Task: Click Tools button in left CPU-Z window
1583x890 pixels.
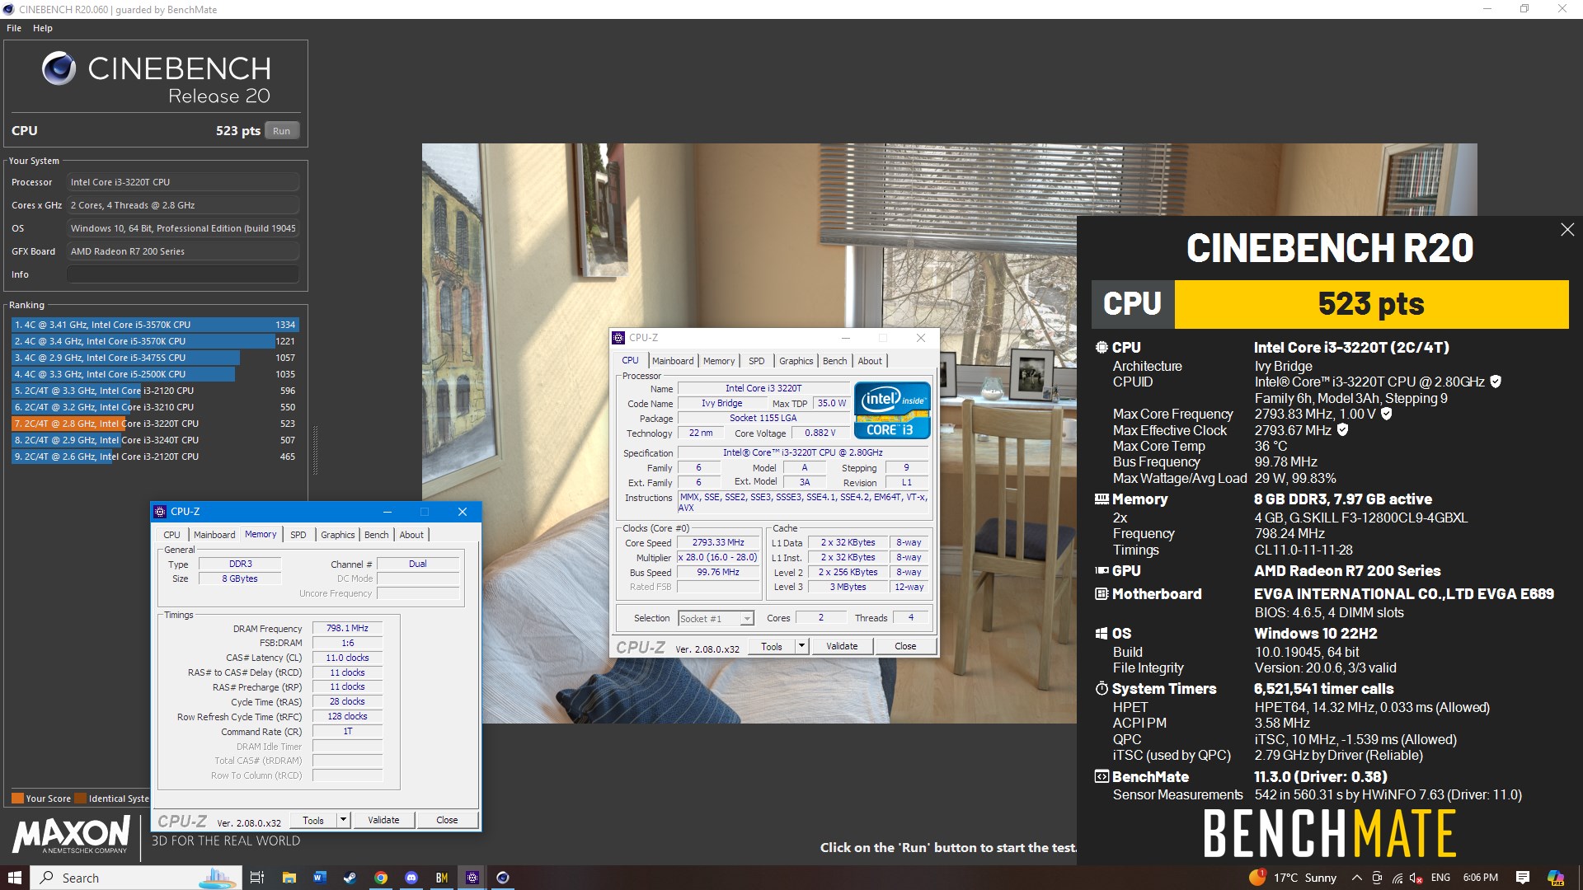Action: pyautogui.click(x=313, y=820)
